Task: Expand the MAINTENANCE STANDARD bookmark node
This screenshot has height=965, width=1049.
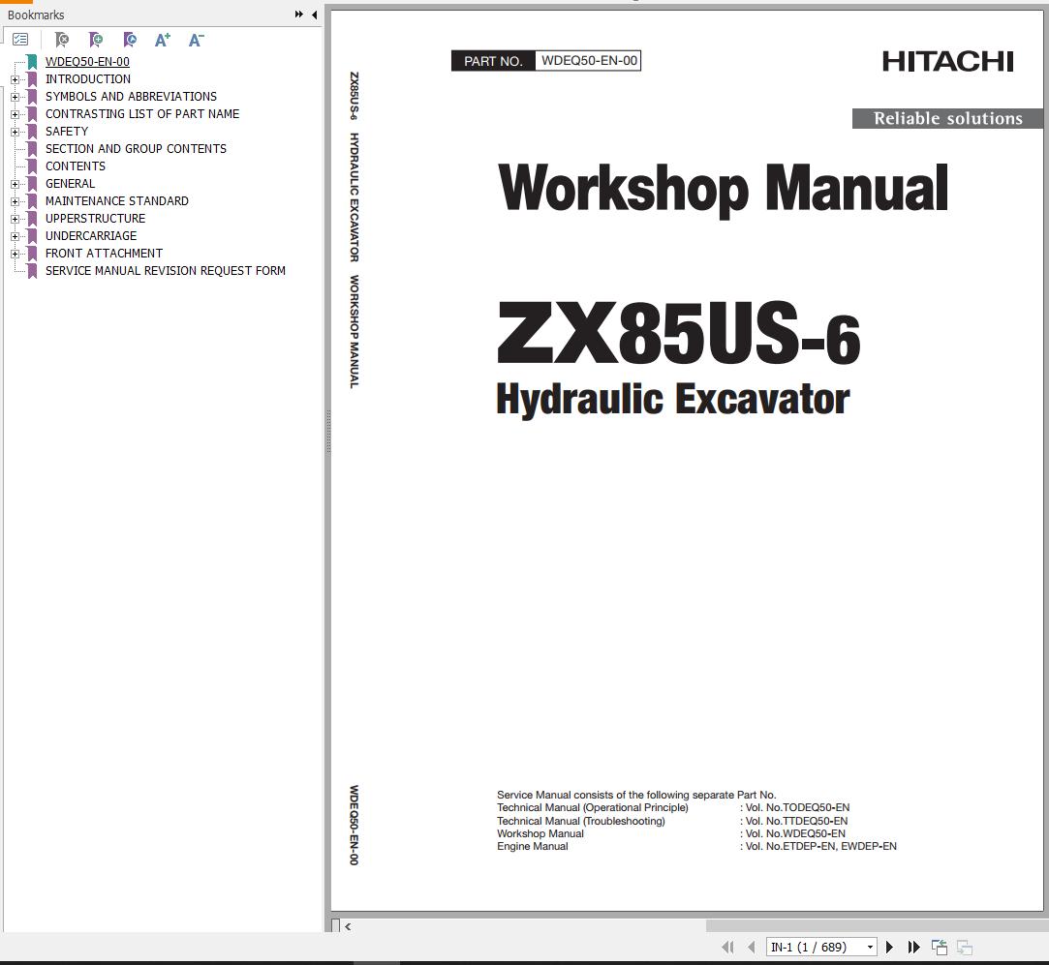Action: click(x=15, y=201)
